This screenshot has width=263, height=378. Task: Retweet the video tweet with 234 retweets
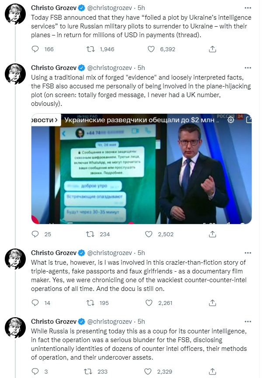[91, 234]
